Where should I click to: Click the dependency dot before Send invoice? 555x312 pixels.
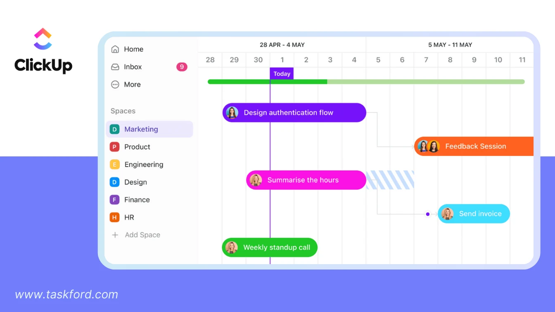tap(428, 214)
